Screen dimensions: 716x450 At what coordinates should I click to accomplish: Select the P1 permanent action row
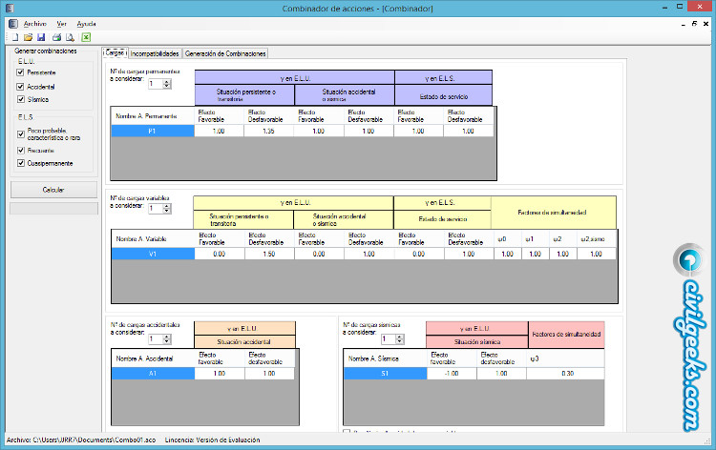[152, 131]
